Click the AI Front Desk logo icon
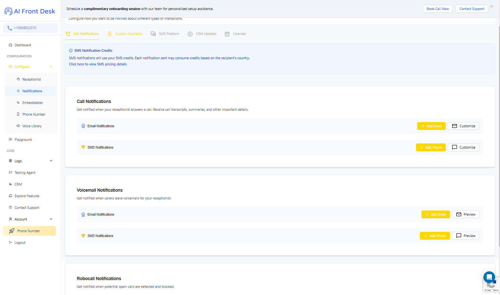This screenshot has height=295, width=500. coord(8,11)
